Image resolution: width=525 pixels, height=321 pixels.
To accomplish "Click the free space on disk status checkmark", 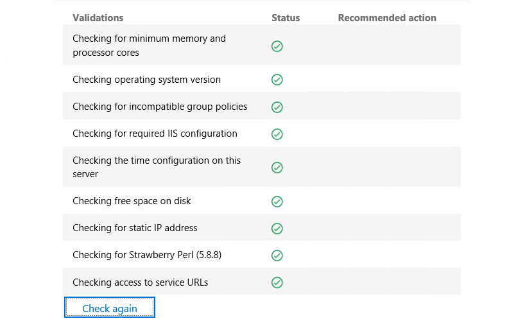I will click(x=277, y=202).
